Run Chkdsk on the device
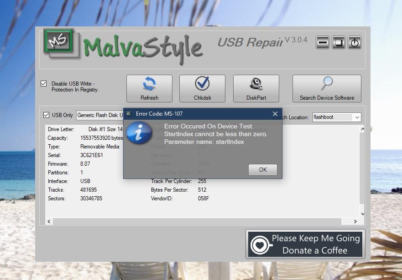Image resolution: width=402 pixels, height=280 pixels. pos(202,88)
